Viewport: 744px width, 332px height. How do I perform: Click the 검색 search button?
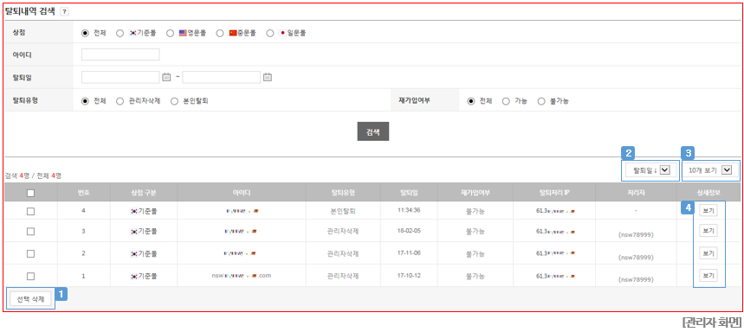(373, 132)
